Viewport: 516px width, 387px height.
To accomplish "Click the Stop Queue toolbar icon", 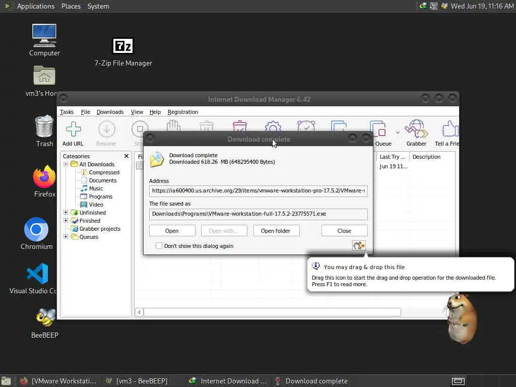I will coord(378,128).
